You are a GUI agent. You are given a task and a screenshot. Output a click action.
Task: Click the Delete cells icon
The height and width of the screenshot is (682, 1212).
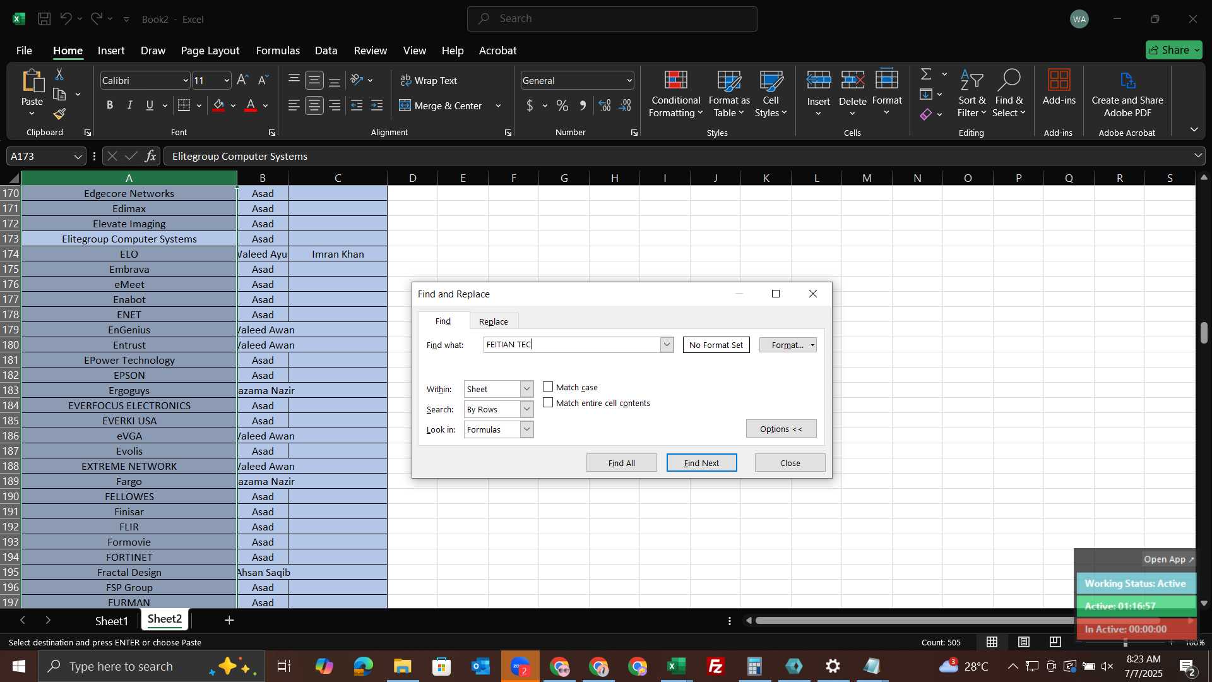852,80
